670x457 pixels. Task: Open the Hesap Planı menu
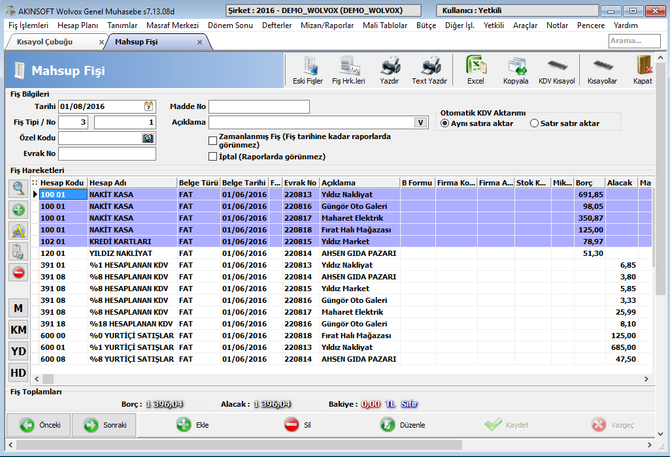point(78,25)
